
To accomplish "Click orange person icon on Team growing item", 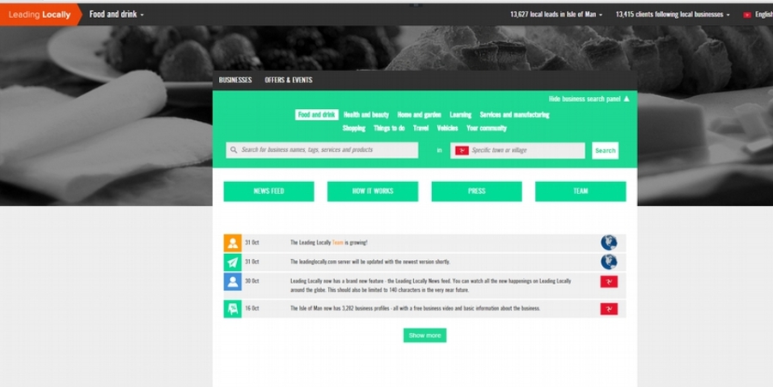I will (233, 243).
